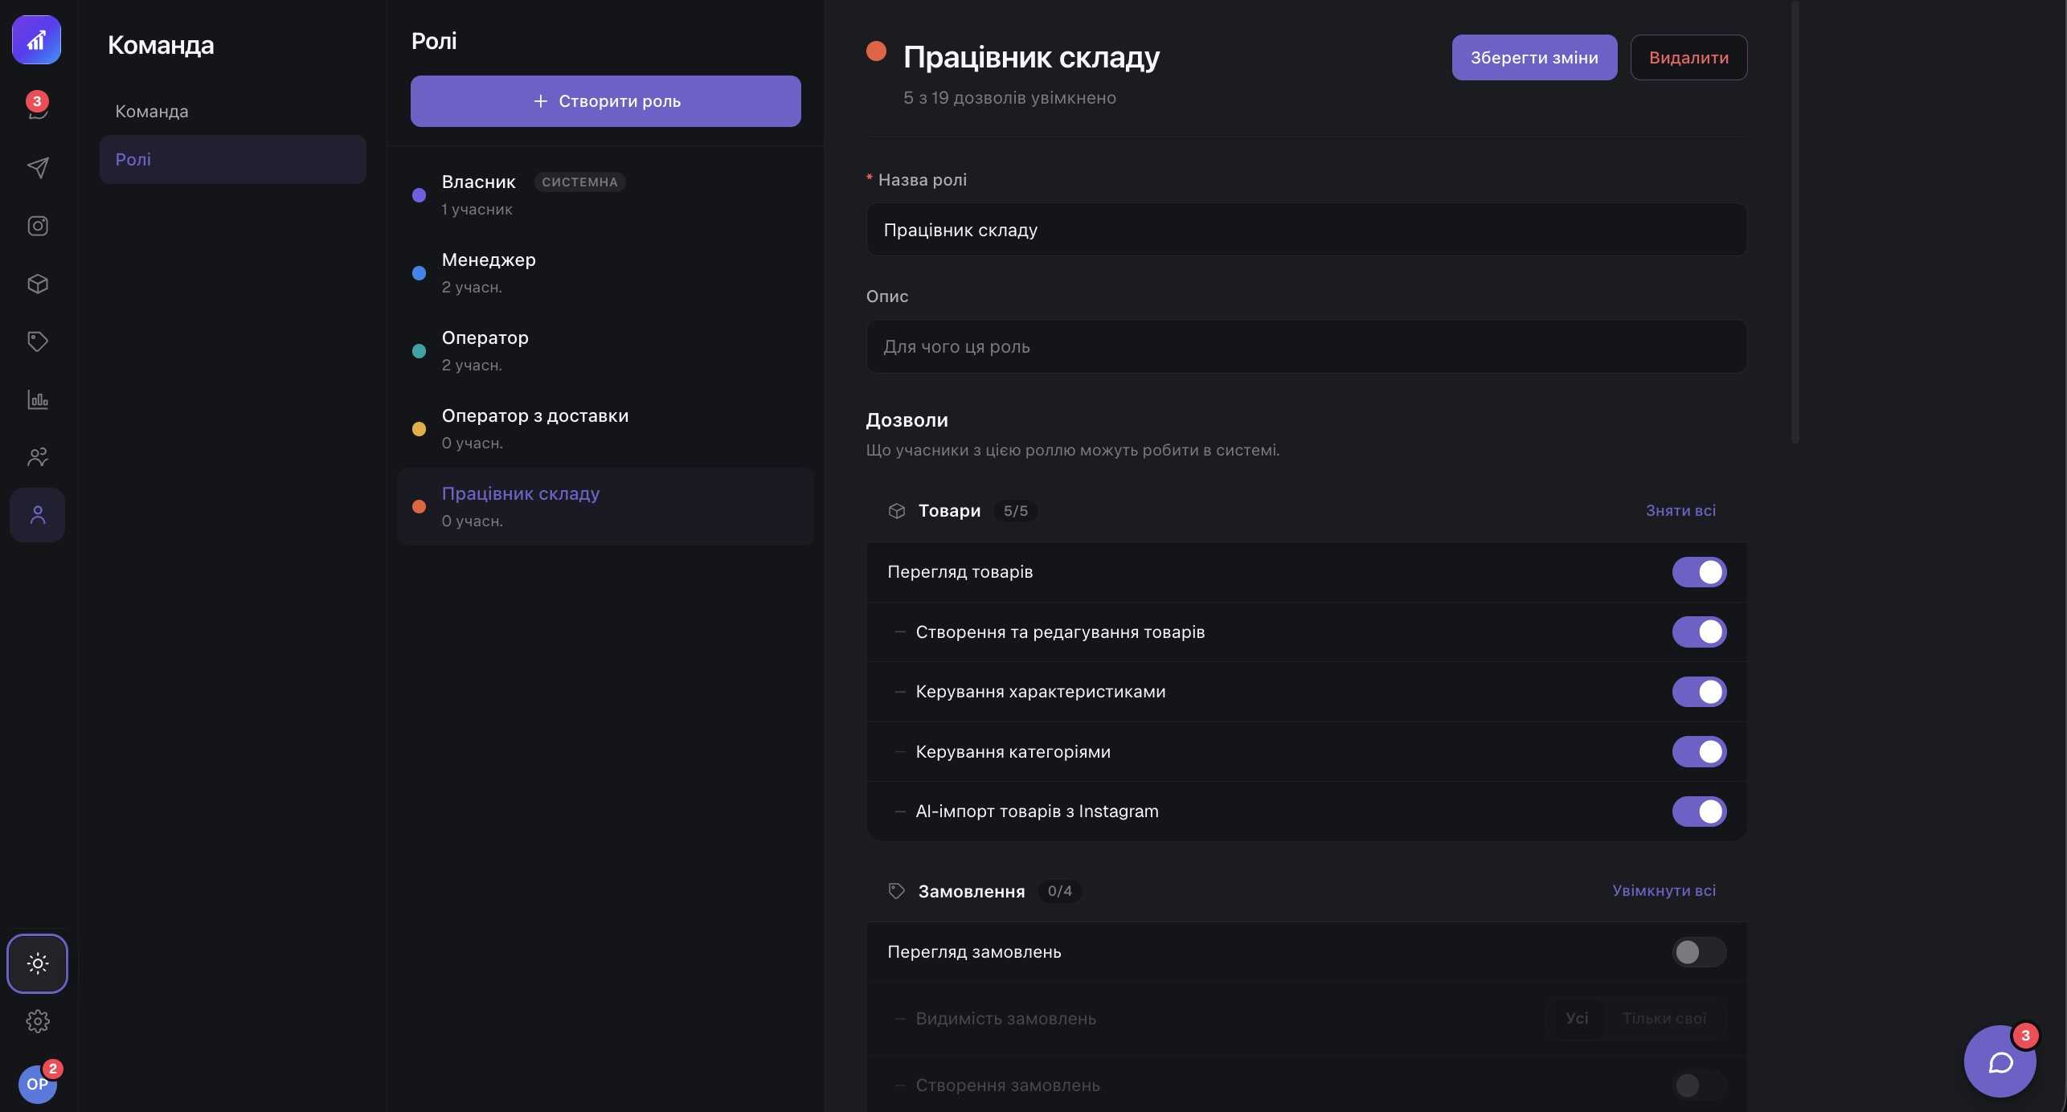Open the chats icon with badge 3
The image size is (2067, 1112).
(x=38, y=109)
